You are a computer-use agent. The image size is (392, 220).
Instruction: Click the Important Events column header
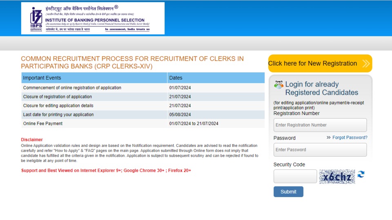point(94,78)
